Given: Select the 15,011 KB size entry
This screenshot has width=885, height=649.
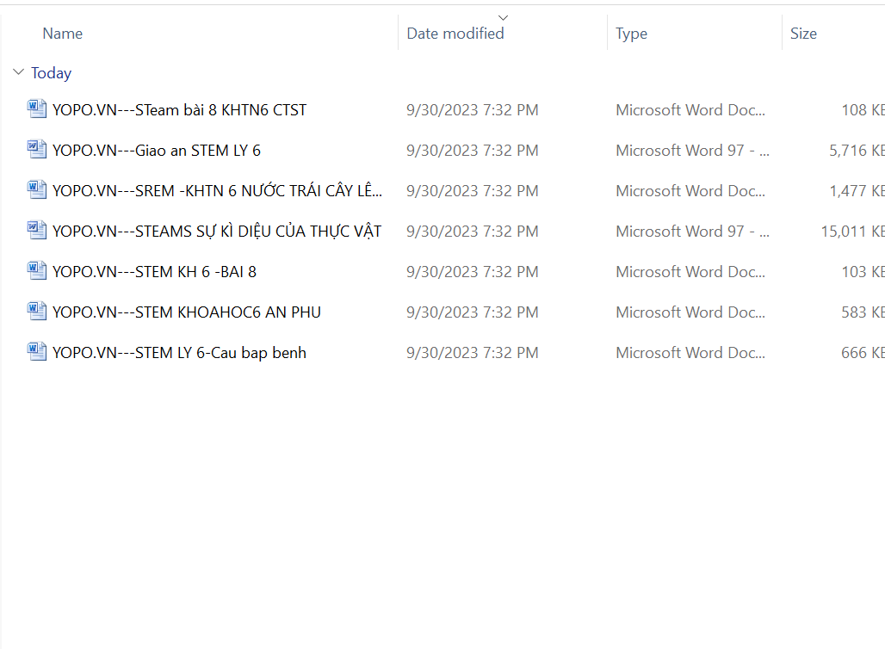Looking at the screenshot, I should pos(852,232).
